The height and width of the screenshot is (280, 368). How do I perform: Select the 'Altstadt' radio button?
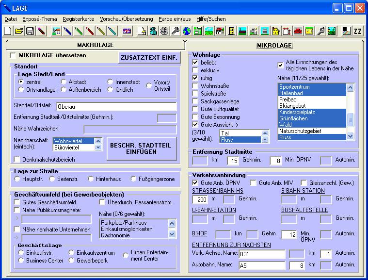coord(64,82)
